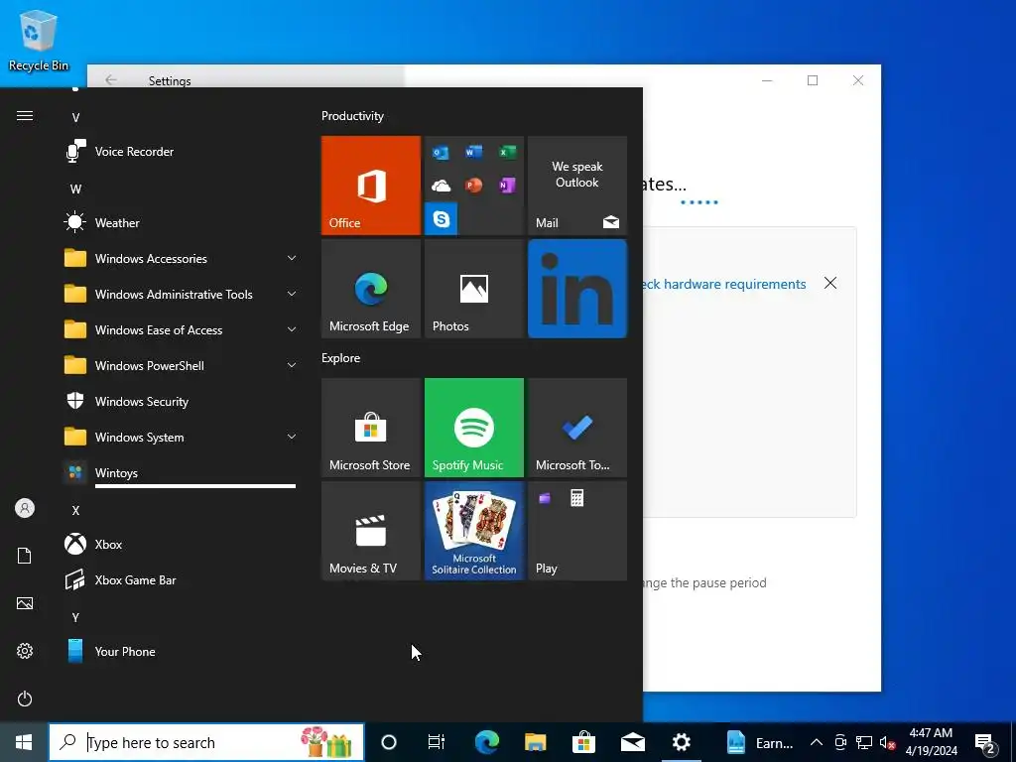Image resolution: width=1016 pixels, height=762 pixels.
Task: Open the taskbar clock and date
Action: pyautogui.click(x=931, y=742)
